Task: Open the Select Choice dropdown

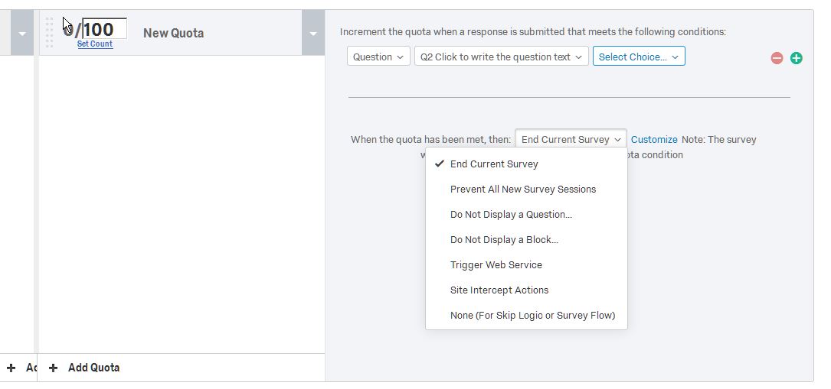Action: pos(638,57)
